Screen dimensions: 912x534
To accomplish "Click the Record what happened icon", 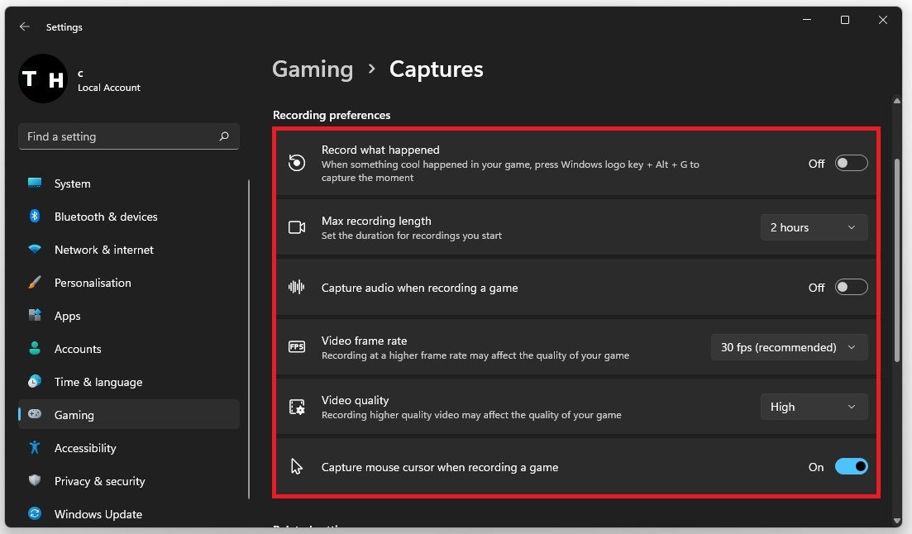I will click(x=297, y=162).
